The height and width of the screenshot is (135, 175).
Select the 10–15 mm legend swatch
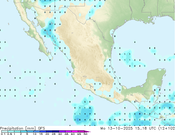[36, 131]
